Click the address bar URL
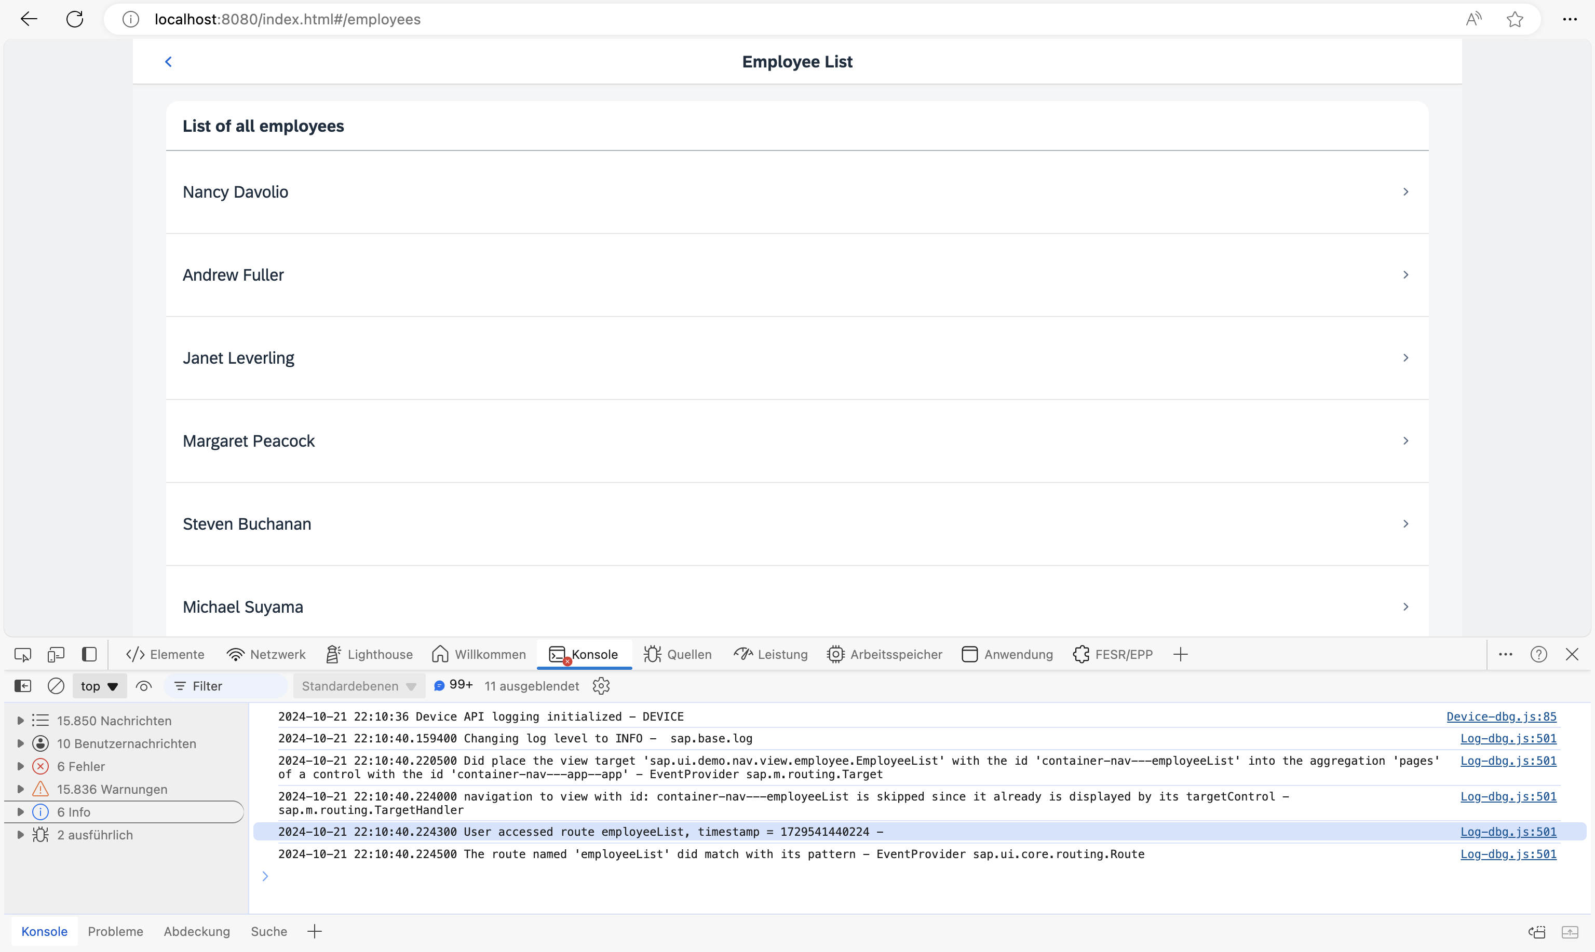1595x952 pixels. pyautogui.click(x=288, y=19)
